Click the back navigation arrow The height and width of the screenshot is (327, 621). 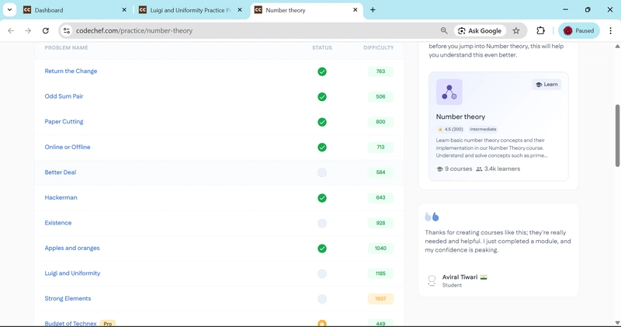click(x=11, y=31)
